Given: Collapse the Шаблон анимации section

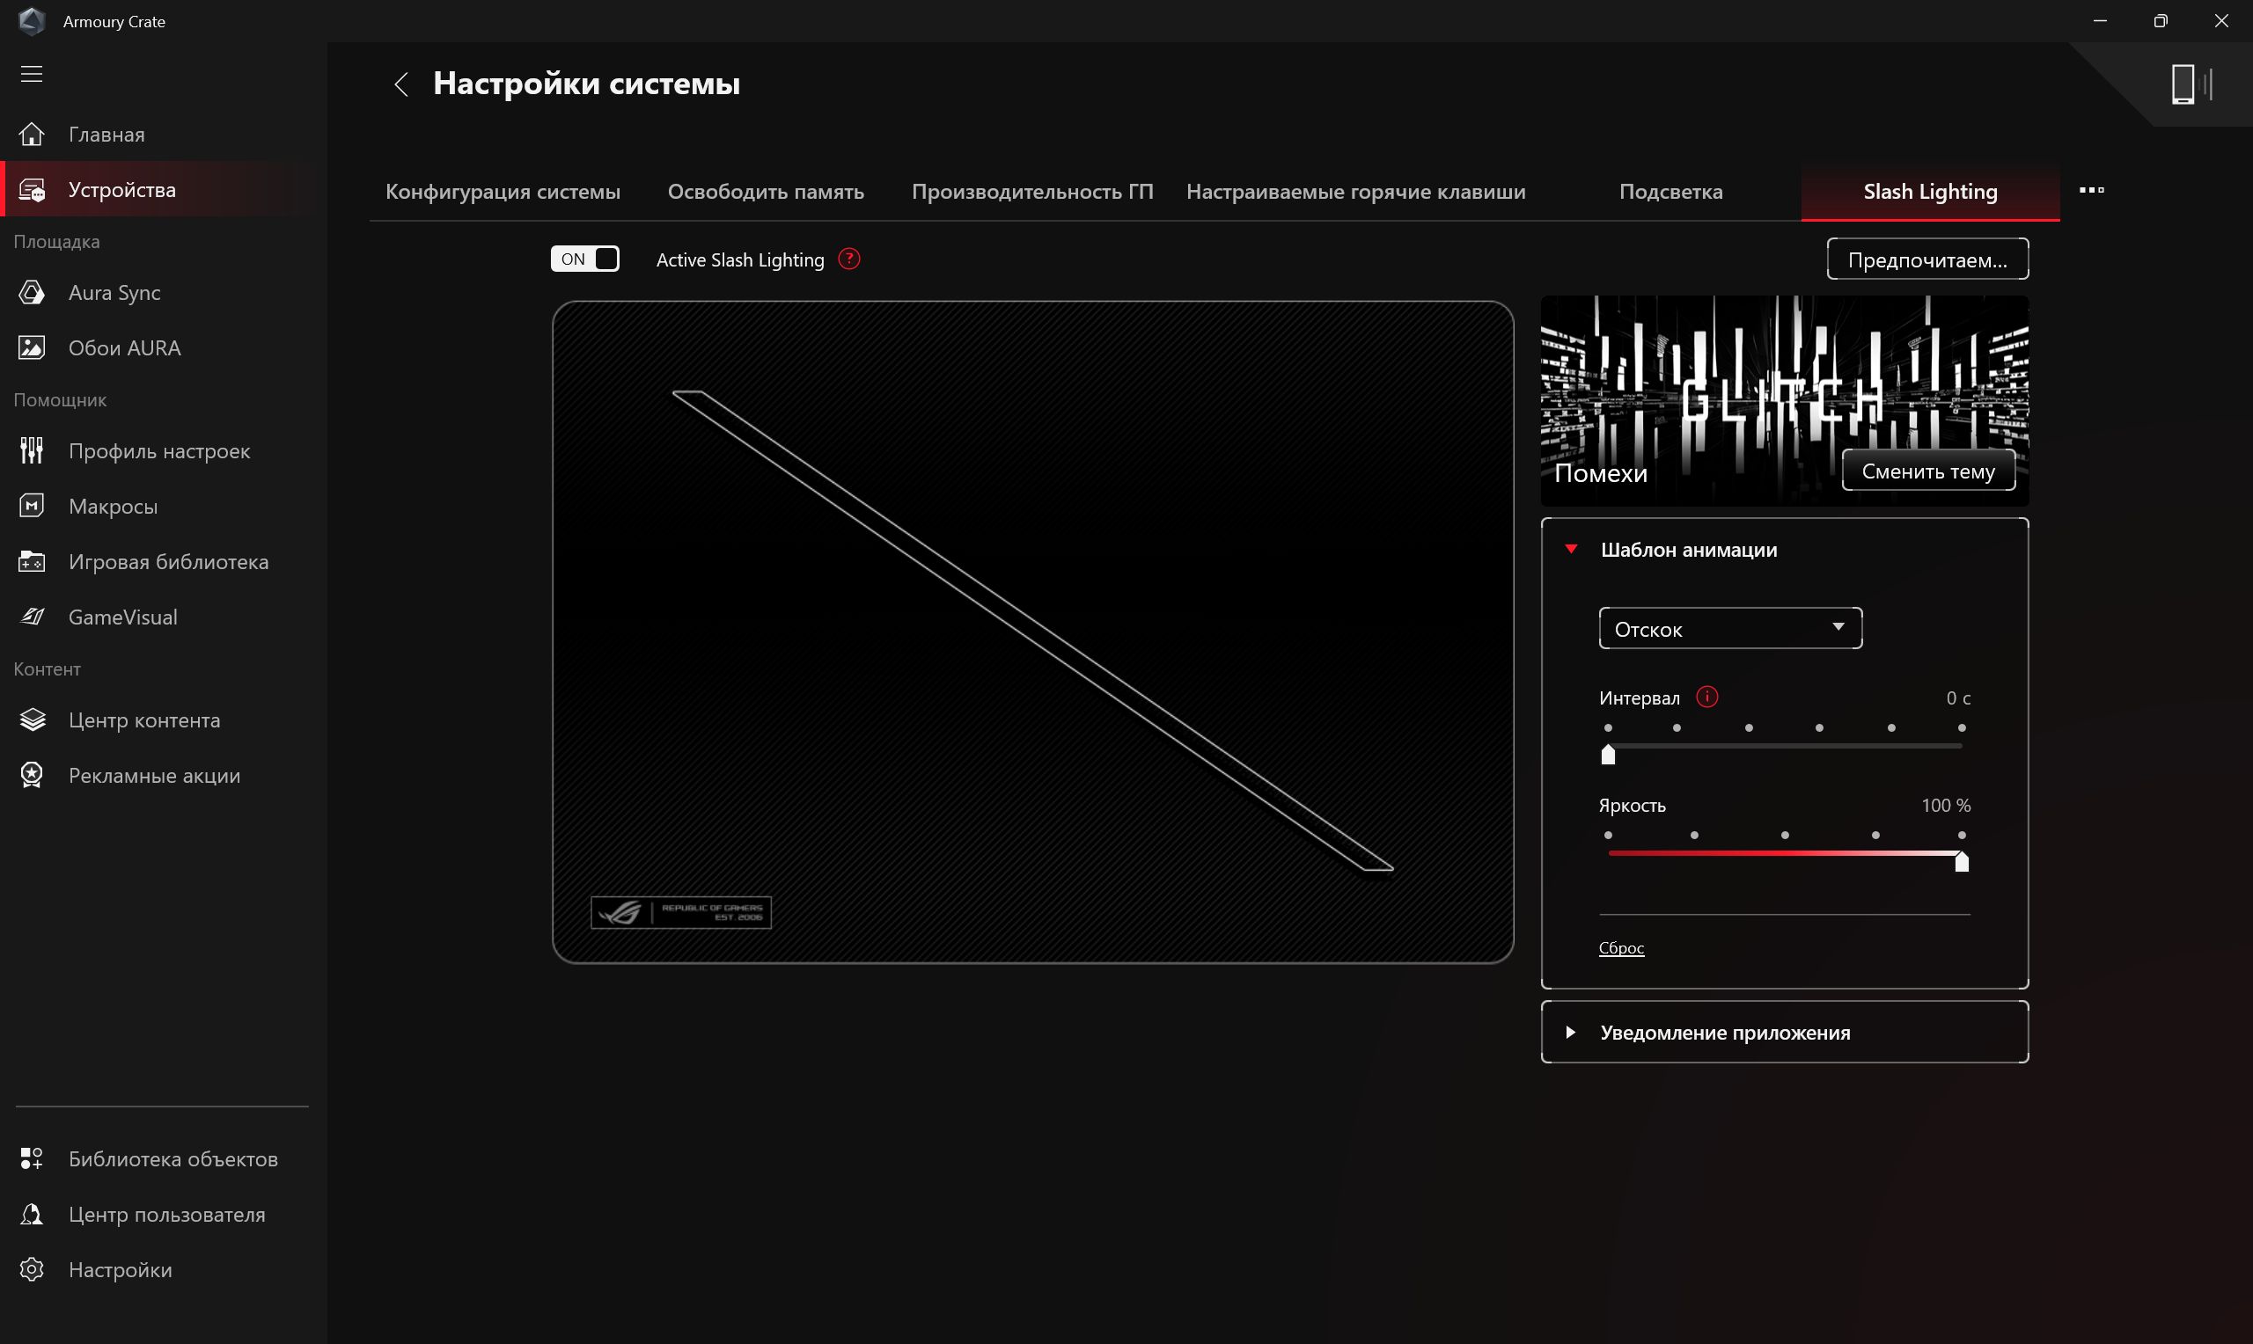Looking at the screenshot, I should (1571, 549).
